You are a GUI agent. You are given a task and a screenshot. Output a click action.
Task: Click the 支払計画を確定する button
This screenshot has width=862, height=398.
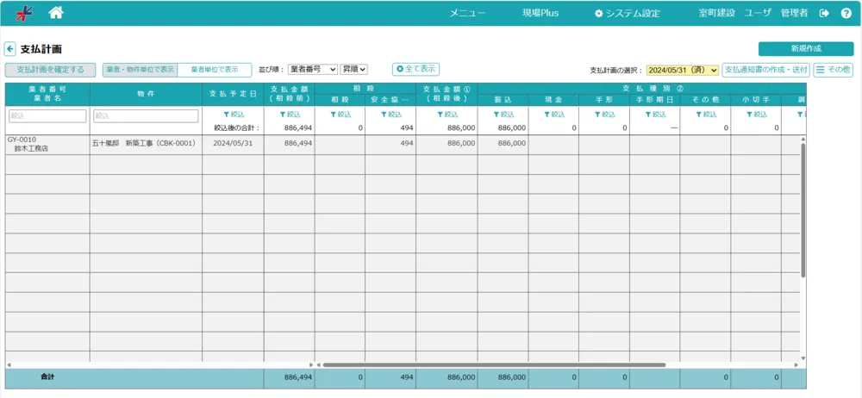click(50, 70)
